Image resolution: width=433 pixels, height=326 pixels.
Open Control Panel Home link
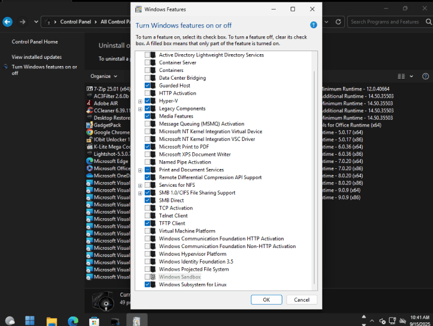35,42
